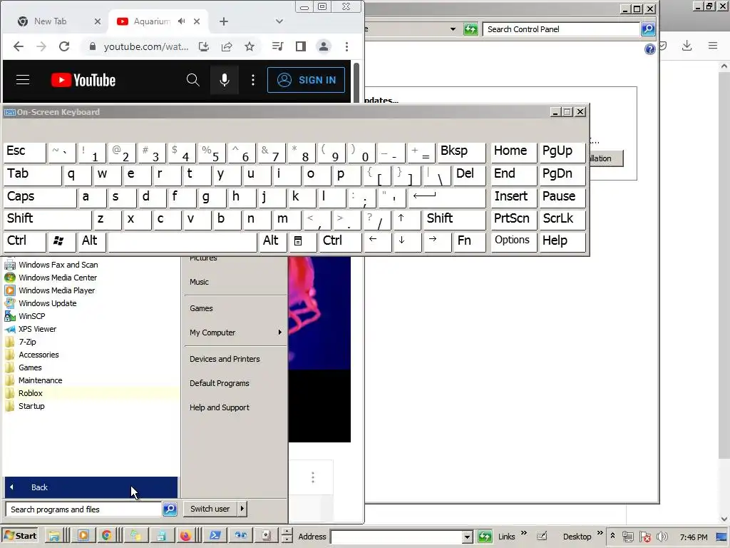Open a new Chrome tab with plus
The height and width of the screenshot is (548, 730).
(x=224, y=21)
